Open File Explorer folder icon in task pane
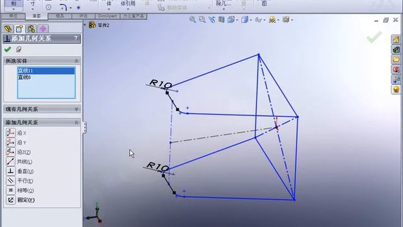The height and width of the screenshot is (227, 403). [396, 59]
